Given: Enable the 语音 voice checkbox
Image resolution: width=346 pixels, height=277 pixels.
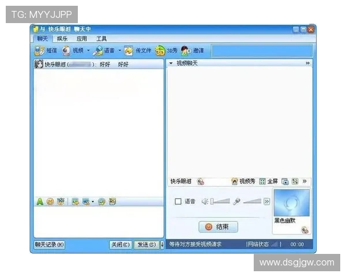Looking at the screenshot, I should (178, 201).
